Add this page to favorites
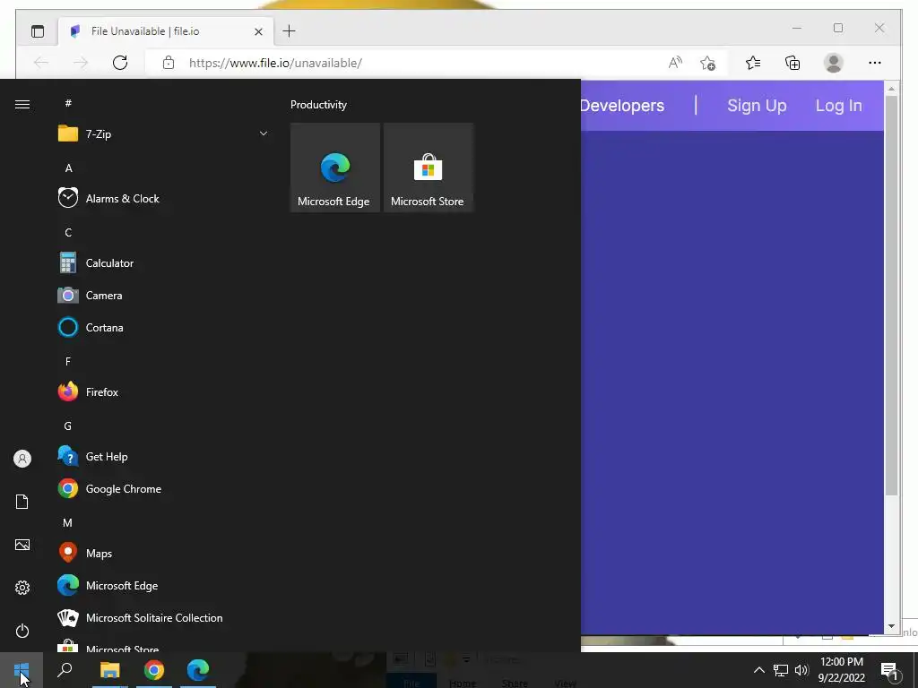This screenshot has width=918, height=688. pos(708,63)
